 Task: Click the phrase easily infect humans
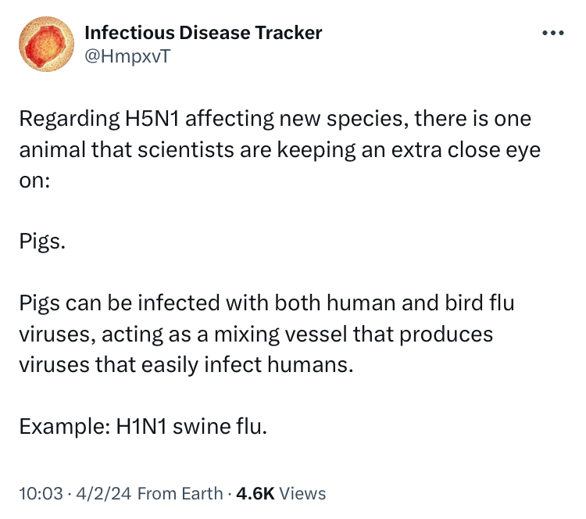[x=247, y=364]
